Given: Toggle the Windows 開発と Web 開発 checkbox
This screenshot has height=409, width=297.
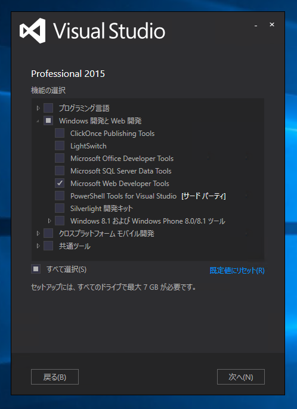Looking at the screenshot, I should 48,120.
